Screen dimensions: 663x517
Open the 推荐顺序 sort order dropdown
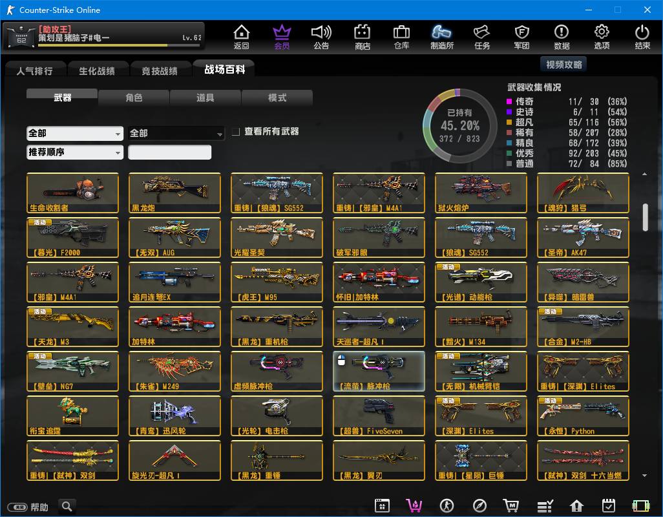pos(75,152)
